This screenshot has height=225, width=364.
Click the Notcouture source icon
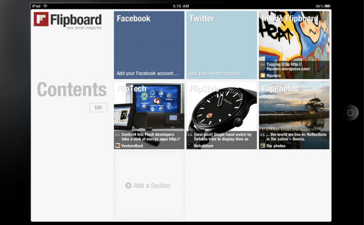[190, 146]
